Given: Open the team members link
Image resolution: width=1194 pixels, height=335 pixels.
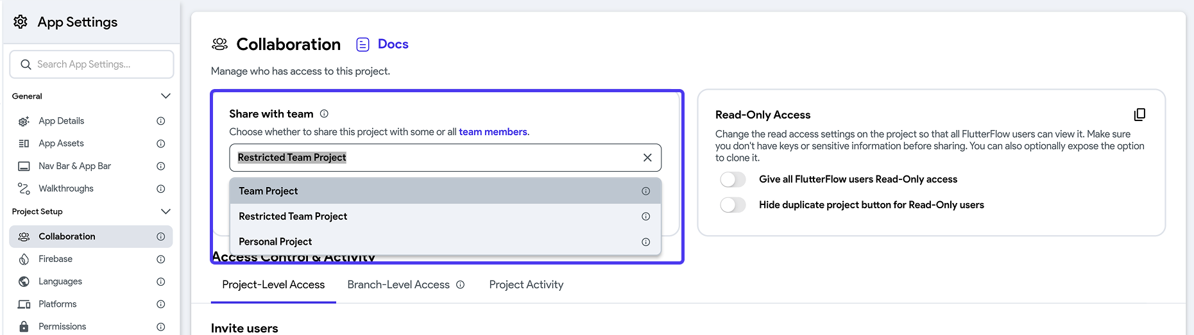Looking at the screenshot, I should click(x=493, y=132).
